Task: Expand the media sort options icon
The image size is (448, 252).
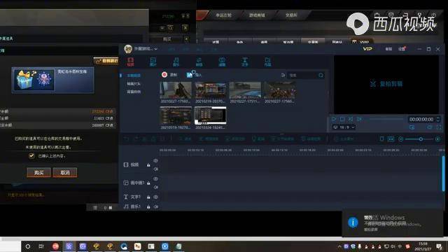Action: (x=283, y=75)
